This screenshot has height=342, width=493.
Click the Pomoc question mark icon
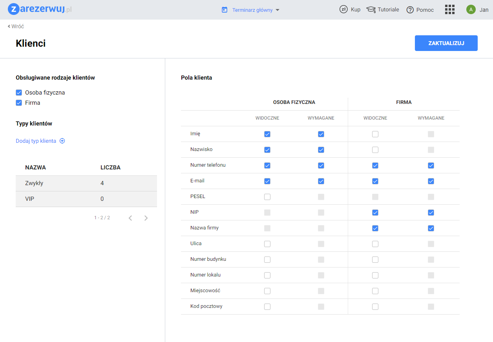click(x=410, y=10)
